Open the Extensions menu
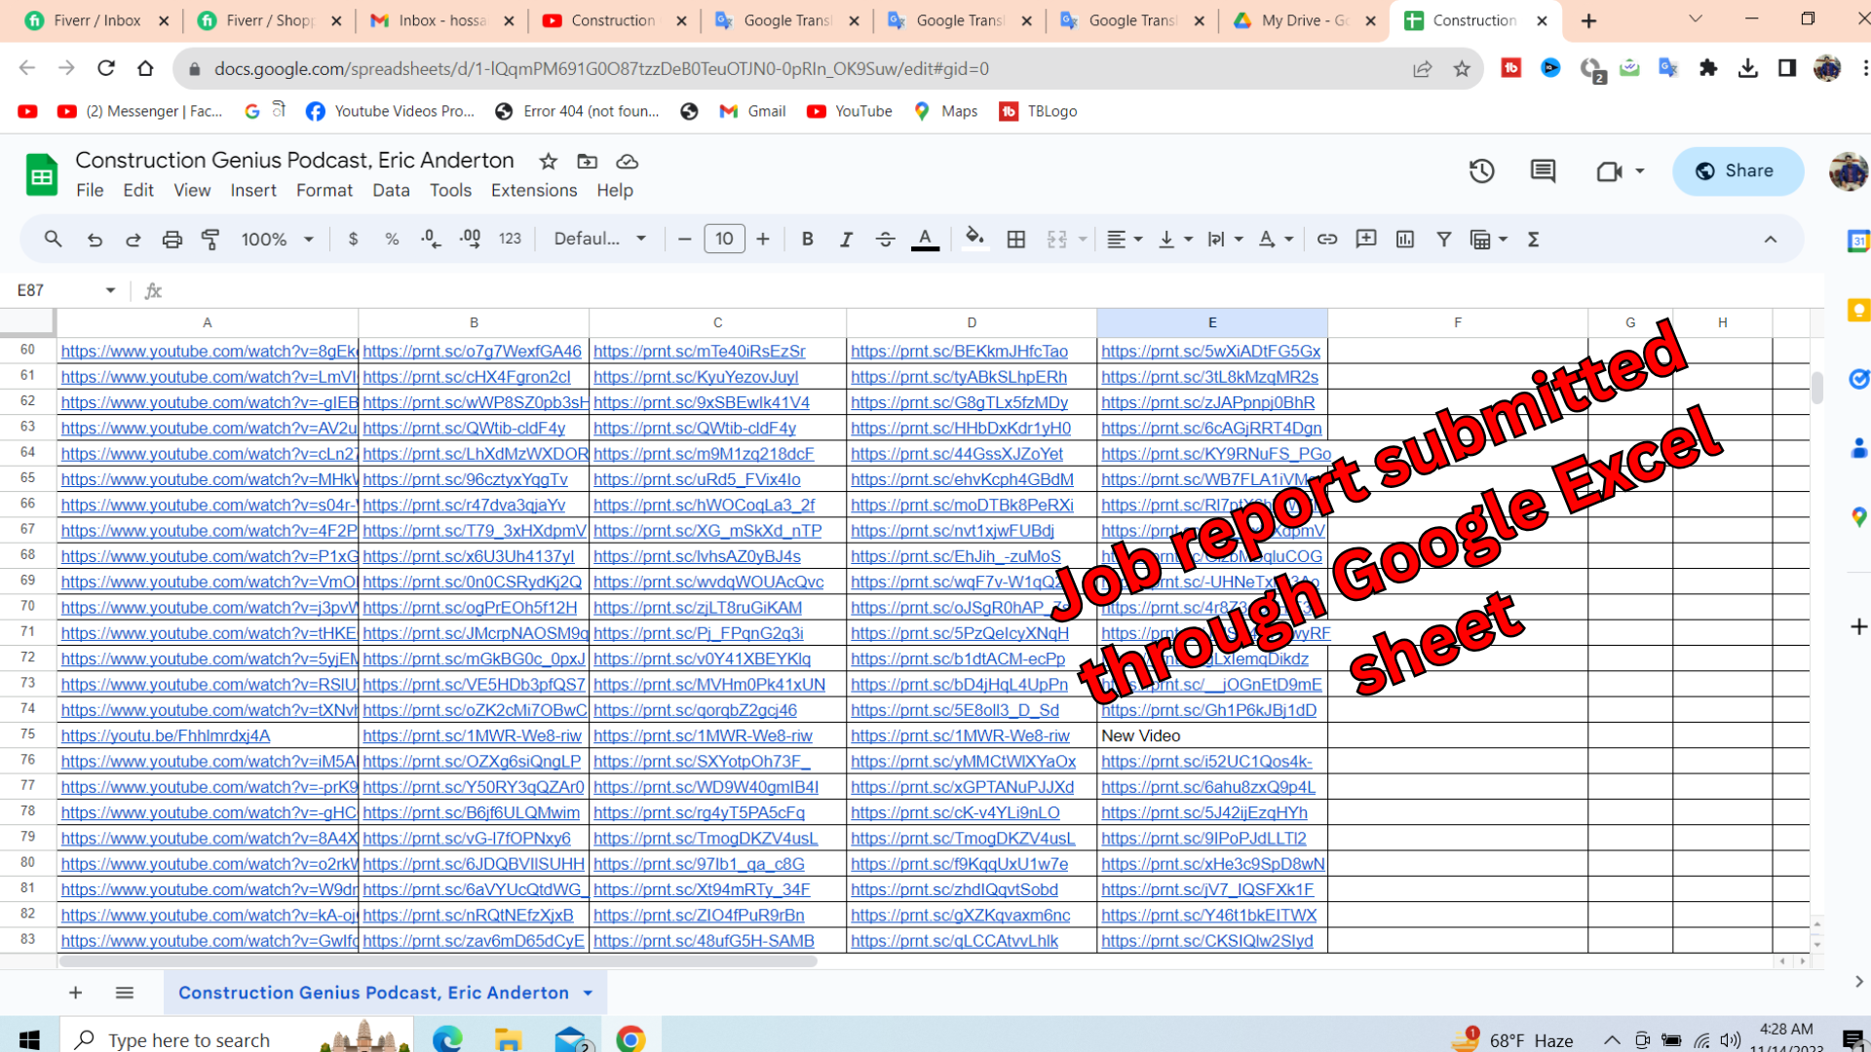 [x=534, y=191]
